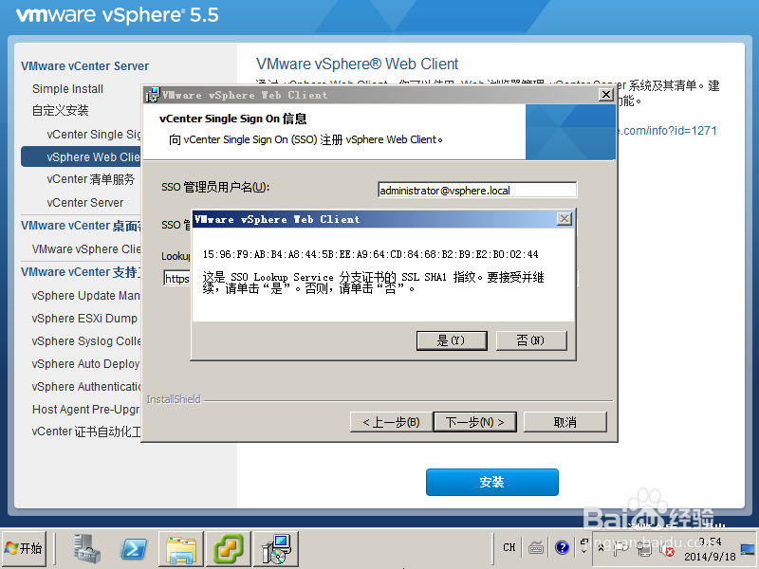This screenshot has width=759, height=569.
Task: Click the computer management icon on taskbar
Action: (276, 548)
